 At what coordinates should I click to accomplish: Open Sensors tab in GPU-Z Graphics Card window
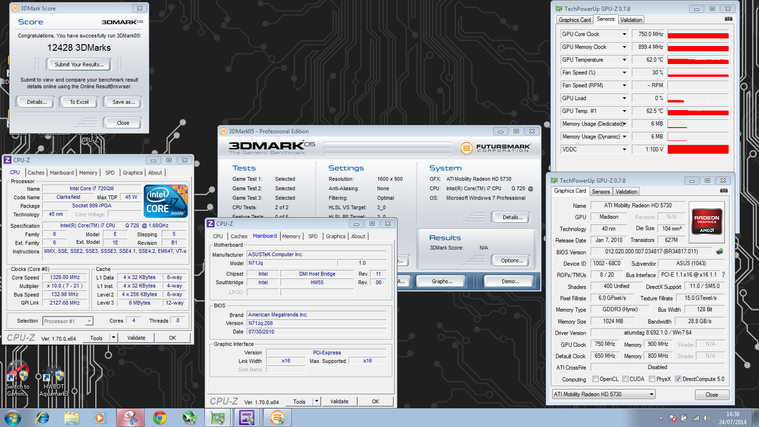tap(601, 192)
